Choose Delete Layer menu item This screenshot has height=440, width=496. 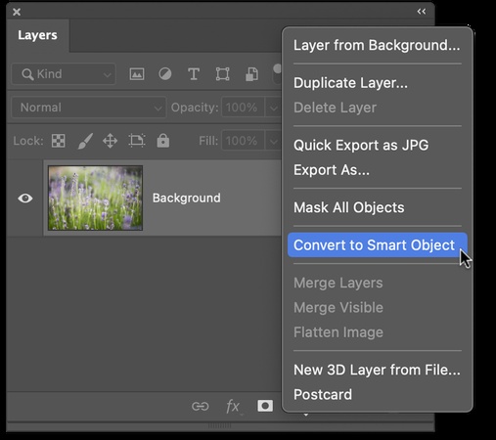tap(378, 108)
